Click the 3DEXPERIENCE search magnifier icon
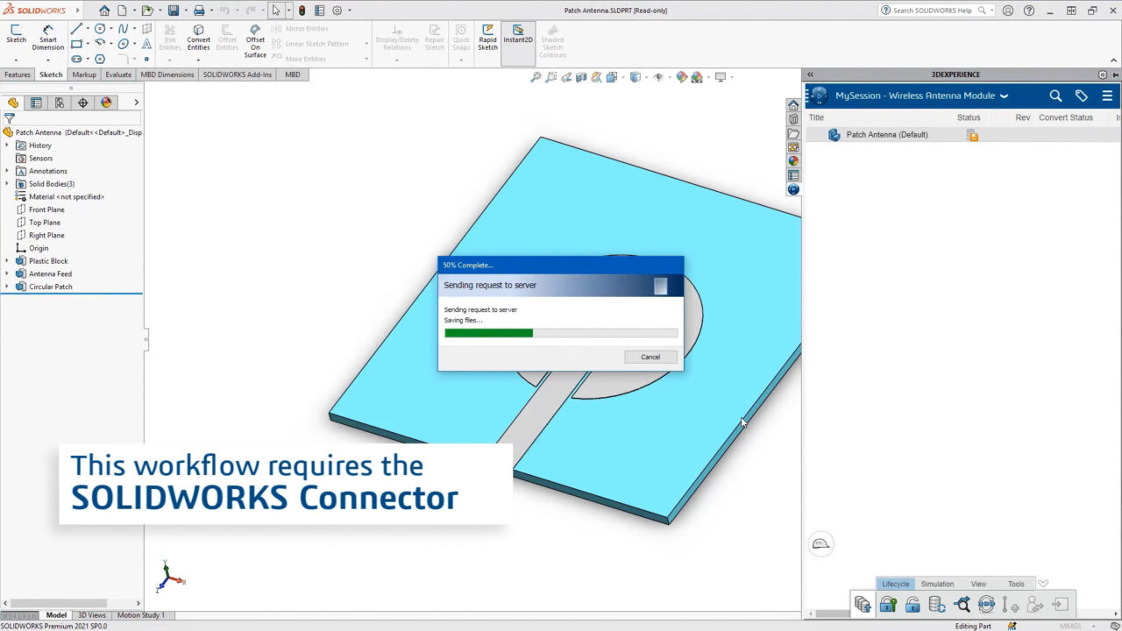Image resolution: width=1122 pixels, height=631 pixels. pos(1055,96)
